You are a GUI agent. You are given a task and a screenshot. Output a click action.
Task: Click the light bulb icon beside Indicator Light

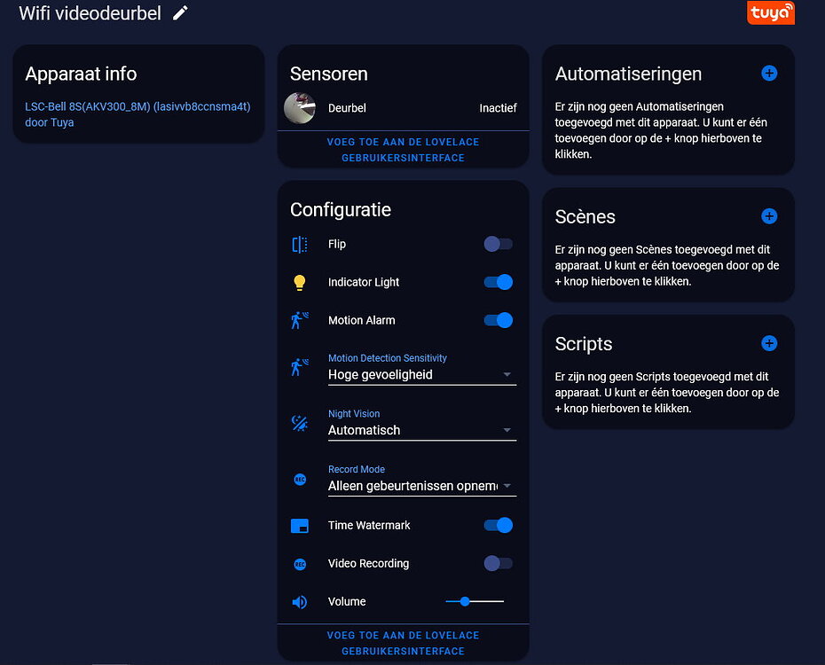[x=299, y=282]
